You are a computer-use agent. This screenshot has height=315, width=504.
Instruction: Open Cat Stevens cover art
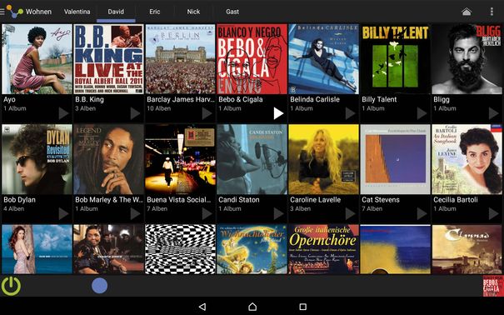coord(396,159)
